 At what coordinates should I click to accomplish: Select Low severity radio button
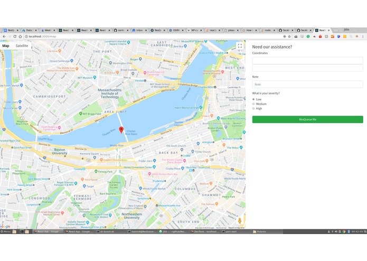coord(253,99)
